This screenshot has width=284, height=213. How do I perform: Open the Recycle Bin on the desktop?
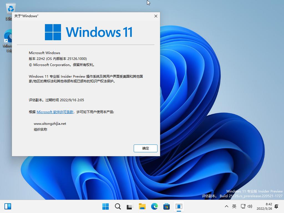click(x=11, y=8)
